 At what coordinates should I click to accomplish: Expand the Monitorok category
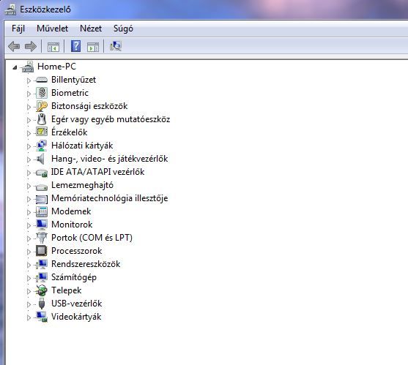pyautogui.click(x=29, y=225)
